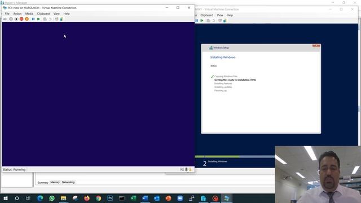
Task: Close the PC1-New VM Connection window
Action: click(x=189, y=7)
